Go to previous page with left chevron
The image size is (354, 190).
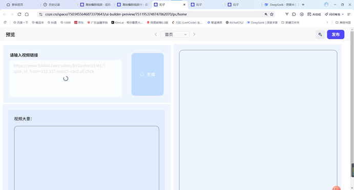156,34
